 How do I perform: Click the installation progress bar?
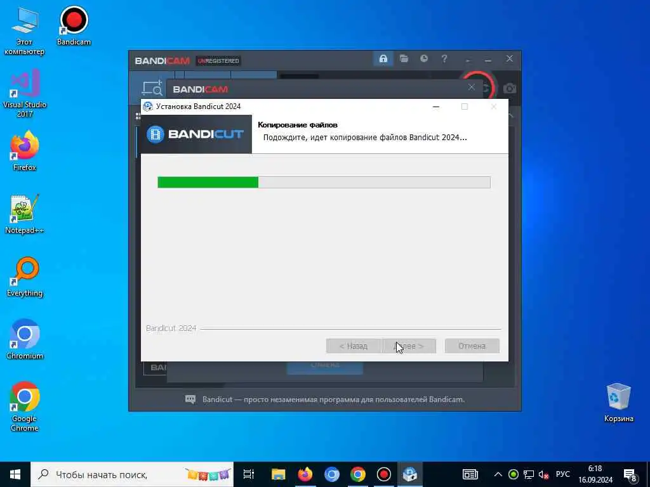coord(324,182)
